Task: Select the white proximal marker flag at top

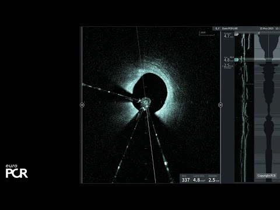Action: point(236,34)
